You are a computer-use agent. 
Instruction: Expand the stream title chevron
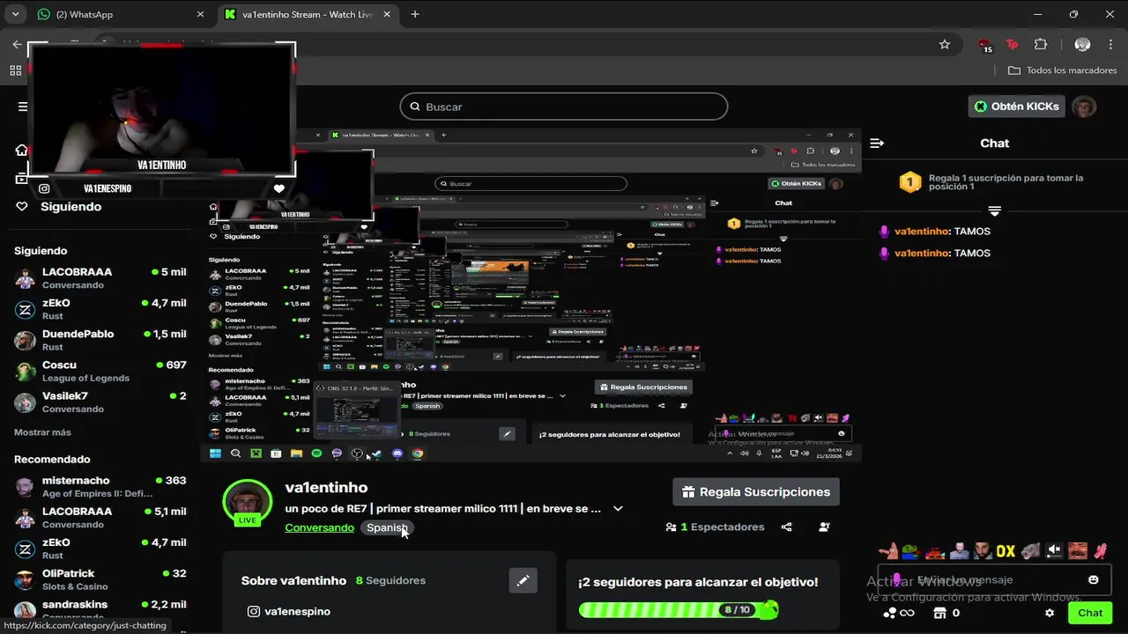coord(618,508)
